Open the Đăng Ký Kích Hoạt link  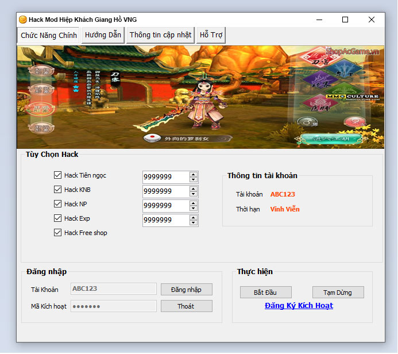click(299, 306)
